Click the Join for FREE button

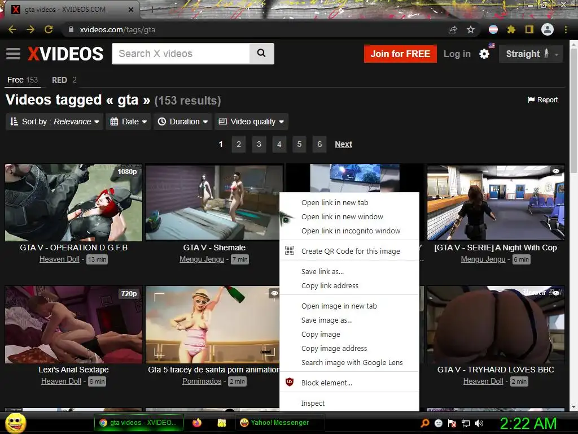[400, 54]
